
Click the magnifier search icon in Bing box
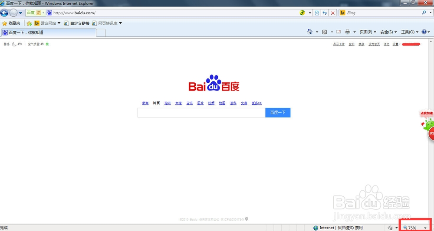[x=424, y=13]
